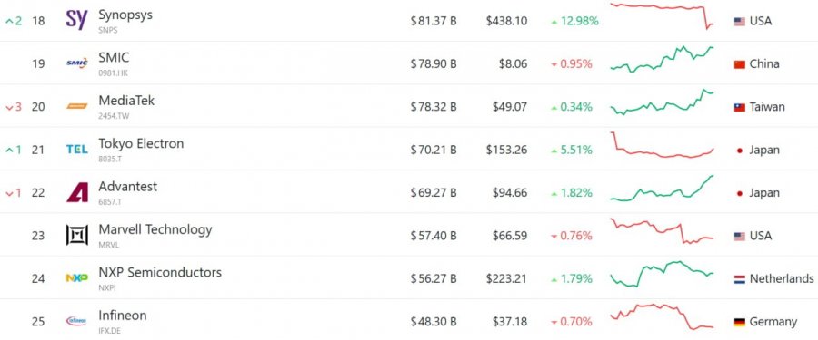Viewport: 818px width, 340px height.
Task: Click the Tokyo Electron TEL logo
Action: [x=76, y=150]
